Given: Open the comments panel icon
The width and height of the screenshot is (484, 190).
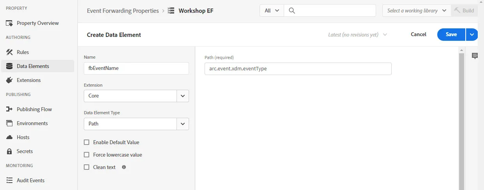Looking at the screenshot, I should 475,56.
